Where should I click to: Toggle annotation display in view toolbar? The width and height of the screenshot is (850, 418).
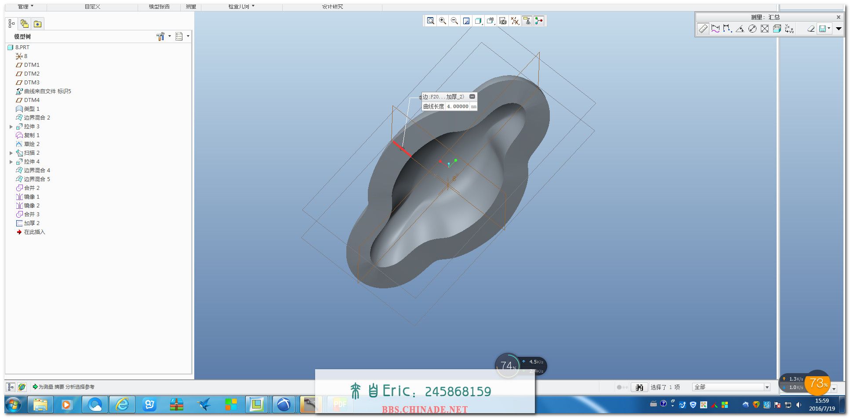click(x=527, y=21)
